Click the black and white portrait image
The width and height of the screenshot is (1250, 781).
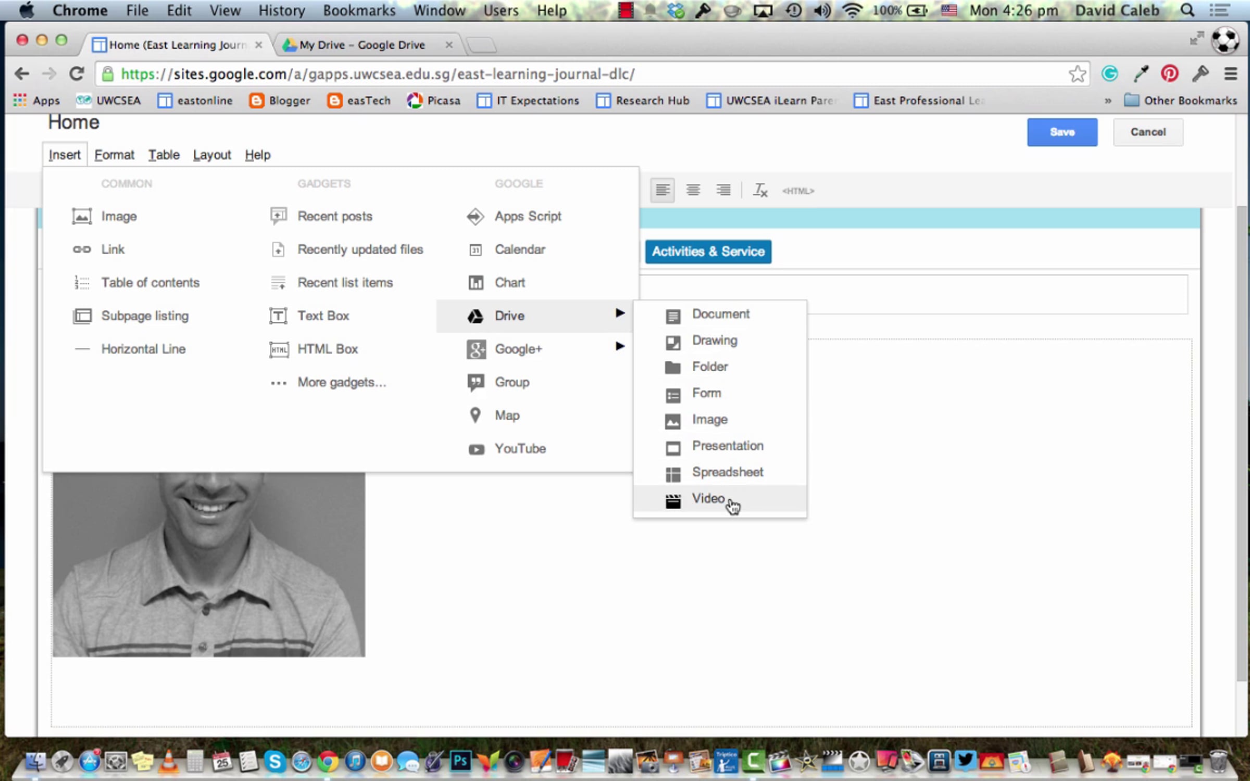pyautogui.click(x=209, y=564)
